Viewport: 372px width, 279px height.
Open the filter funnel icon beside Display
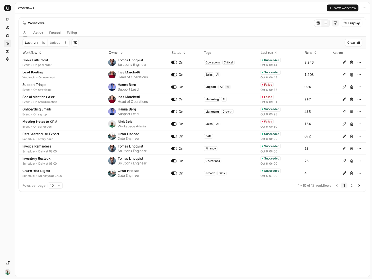335,23
